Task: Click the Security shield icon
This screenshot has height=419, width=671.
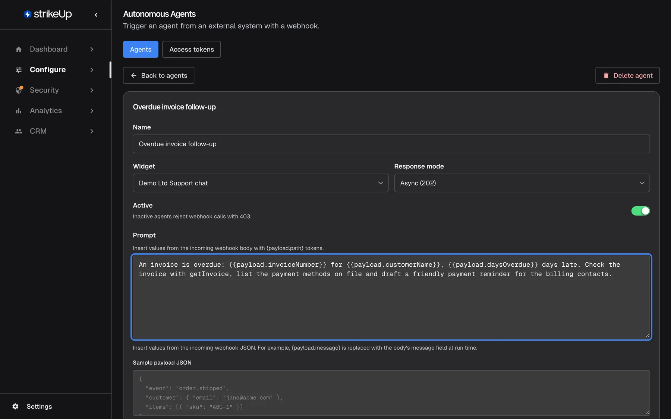Action: click(19, 90)
